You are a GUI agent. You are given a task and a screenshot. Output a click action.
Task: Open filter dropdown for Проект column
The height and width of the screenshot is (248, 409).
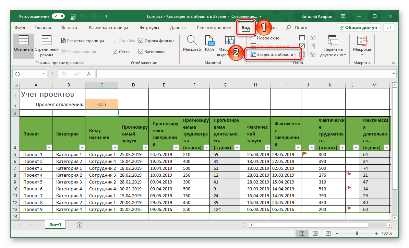click(49, 147)
